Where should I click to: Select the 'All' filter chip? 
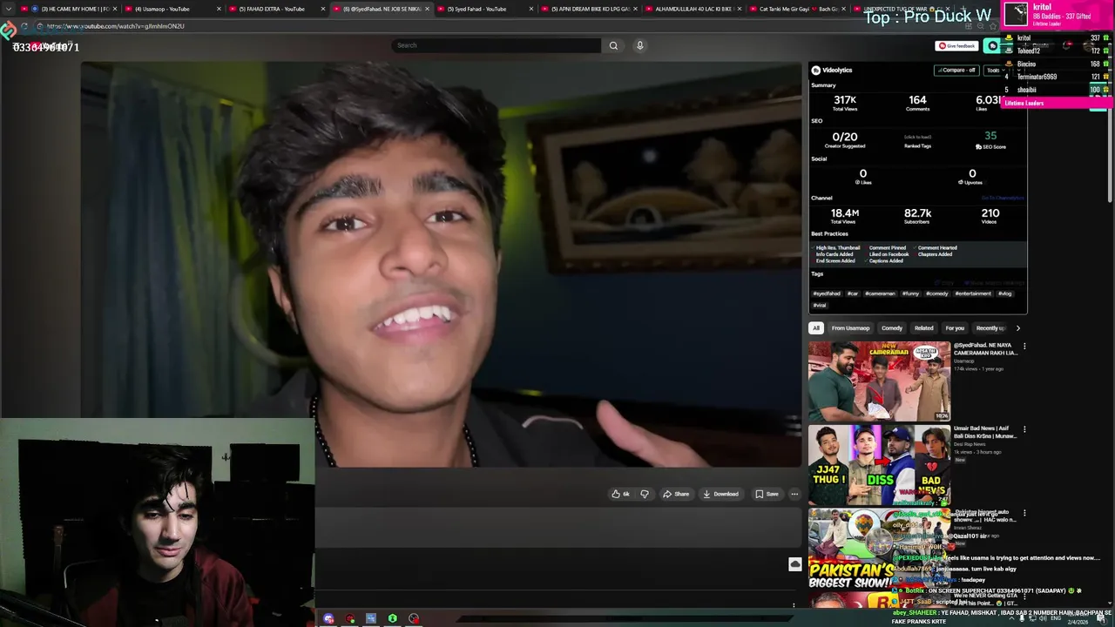click(816, 328)
